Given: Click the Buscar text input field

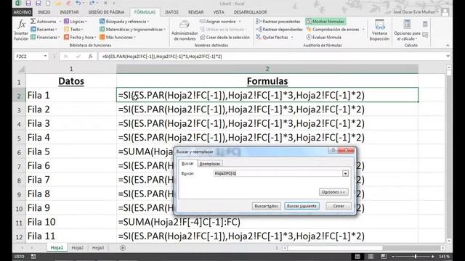Looking at the screenshot, I should pos(278,173).
